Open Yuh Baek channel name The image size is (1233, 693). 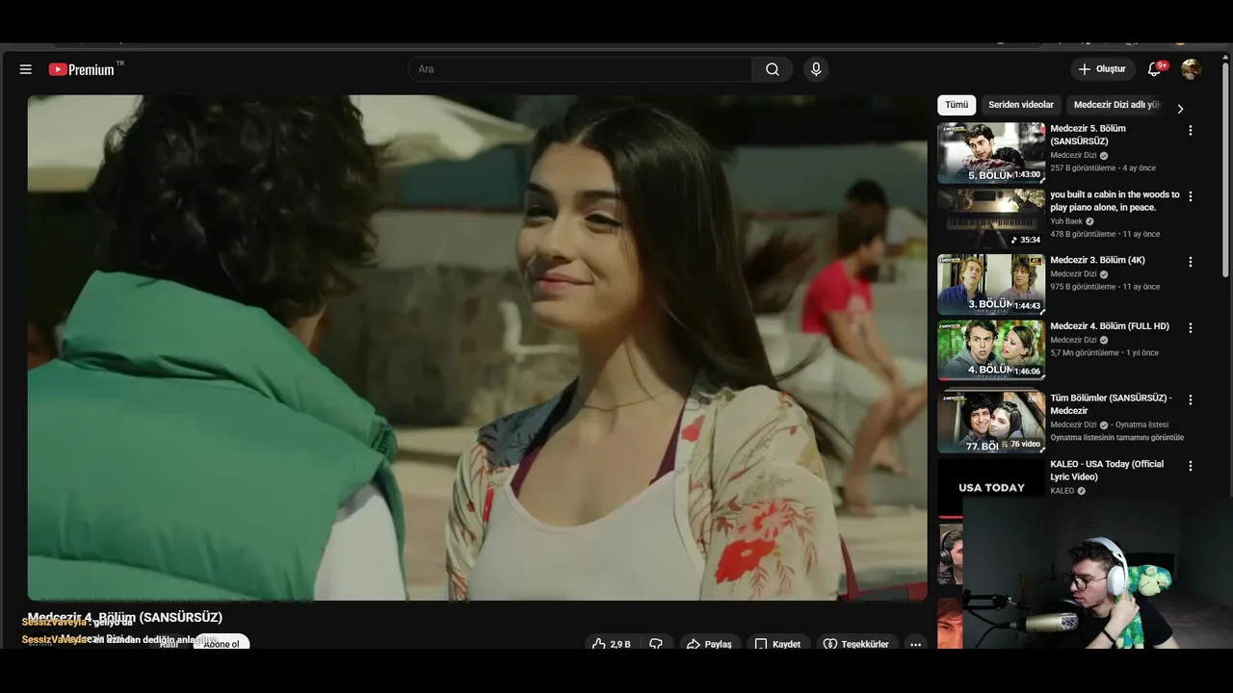[1066, 221]
